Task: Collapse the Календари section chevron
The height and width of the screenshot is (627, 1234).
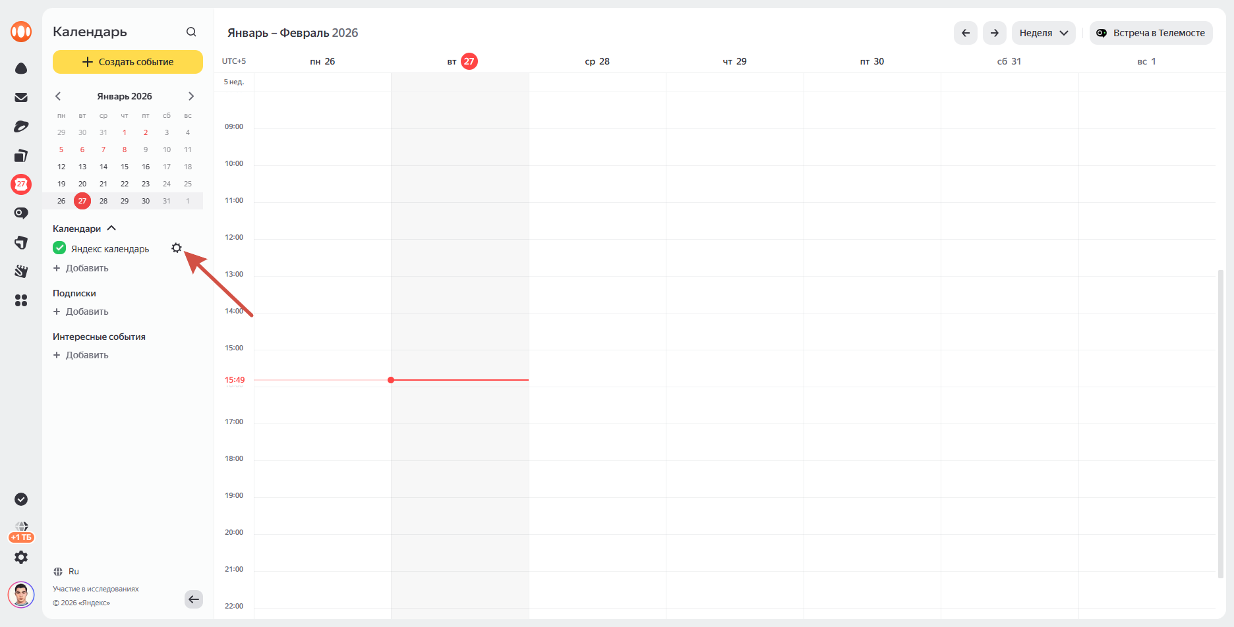Action: point(111,229)
